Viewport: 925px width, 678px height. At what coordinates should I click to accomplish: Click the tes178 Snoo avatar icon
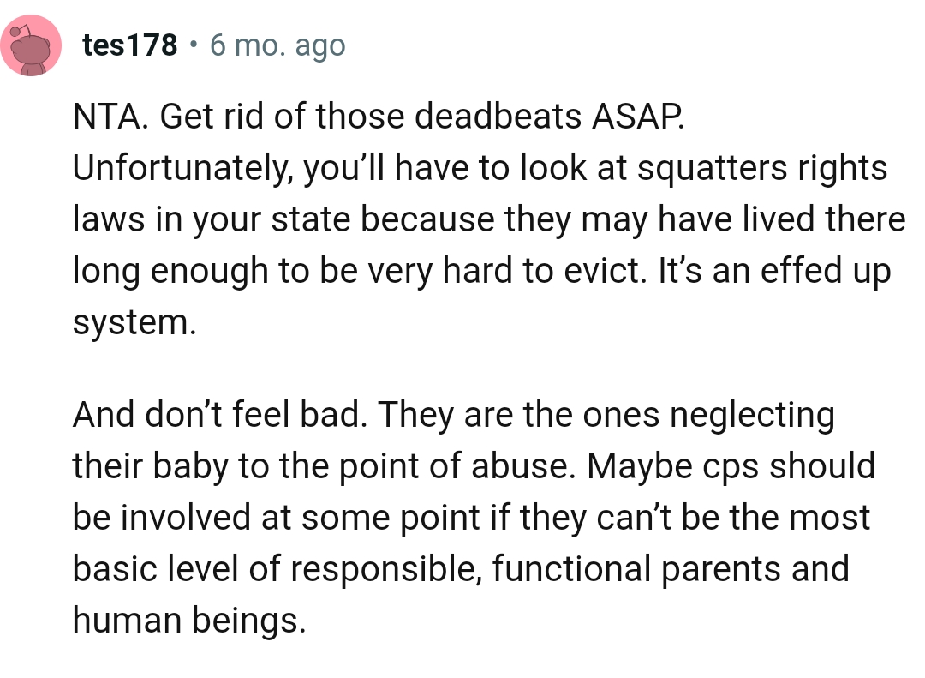click(31, 46)
